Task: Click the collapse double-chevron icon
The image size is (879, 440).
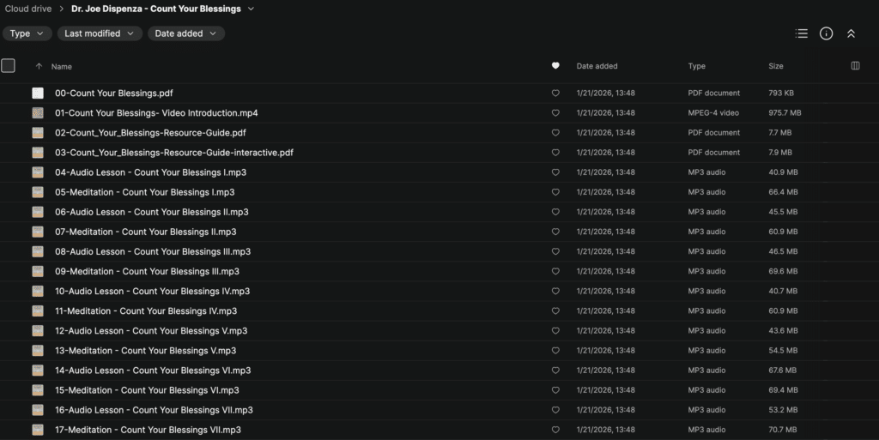Action: point(851,33)
